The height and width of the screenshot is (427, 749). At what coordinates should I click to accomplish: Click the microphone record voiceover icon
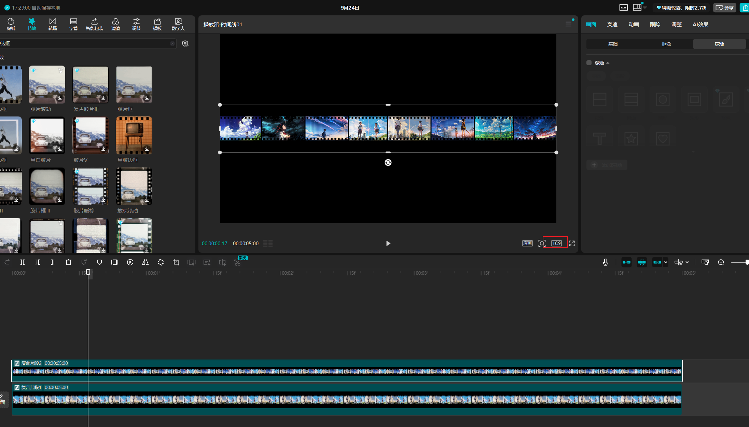(606, 262)
